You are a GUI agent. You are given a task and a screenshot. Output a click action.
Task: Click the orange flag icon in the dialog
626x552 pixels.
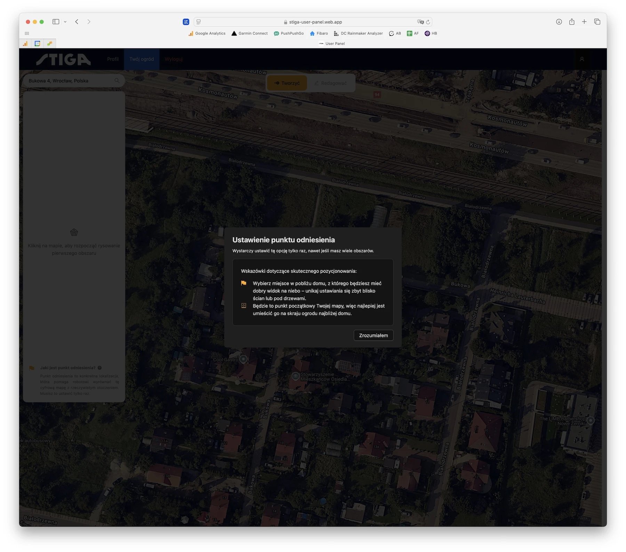(x=244, y=283)
